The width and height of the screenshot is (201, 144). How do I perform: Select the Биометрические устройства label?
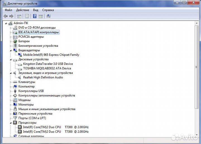38,46
